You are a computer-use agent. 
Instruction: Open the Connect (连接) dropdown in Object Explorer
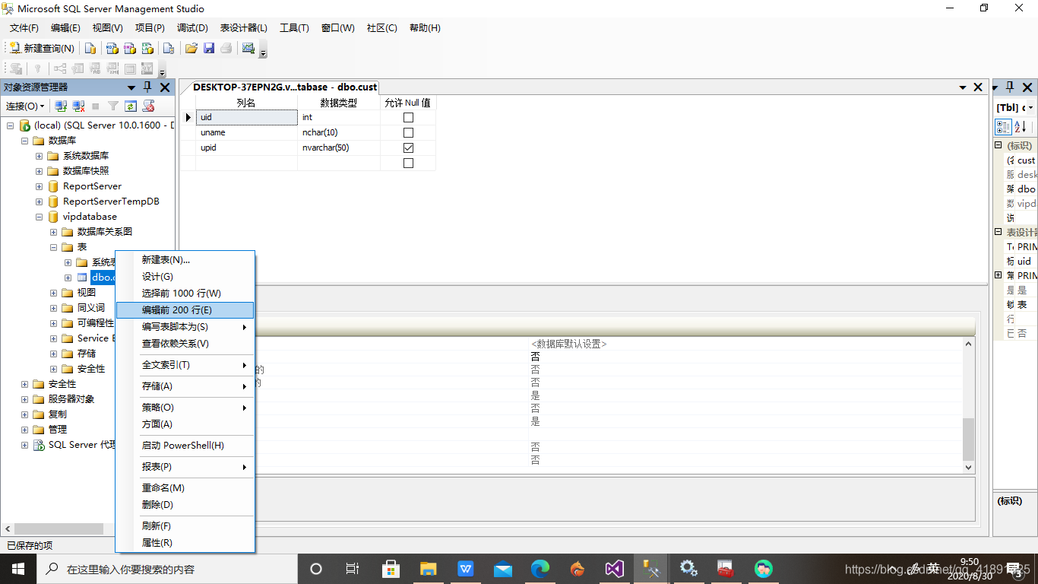25,106
